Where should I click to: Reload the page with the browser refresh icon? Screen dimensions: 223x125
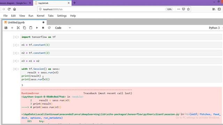[x=9, y=9]
